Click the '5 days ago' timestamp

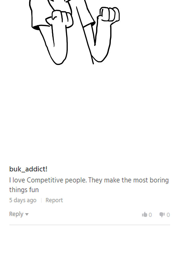(x=23, y=200)
